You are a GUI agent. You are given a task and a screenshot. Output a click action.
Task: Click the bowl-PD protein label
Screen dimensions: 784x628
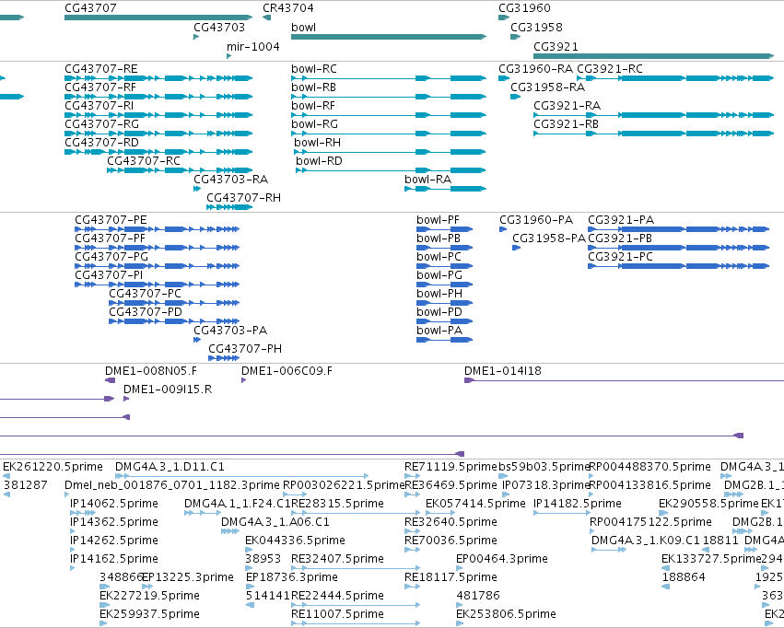[x=439, y=313]
